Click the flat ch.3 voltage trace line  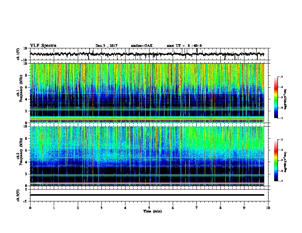pyautogui.click(x=147, y=195)
